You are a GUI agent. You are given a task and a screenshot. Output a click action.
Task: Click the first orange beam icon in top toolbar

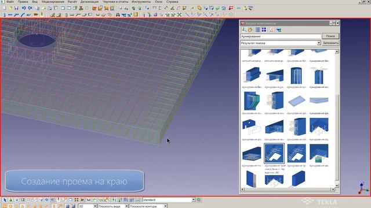[x=94, y=8]
